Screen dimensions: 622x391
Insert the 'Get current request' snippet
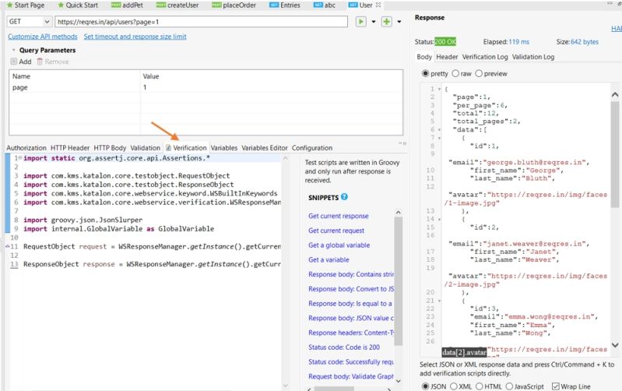click(336, 231)
